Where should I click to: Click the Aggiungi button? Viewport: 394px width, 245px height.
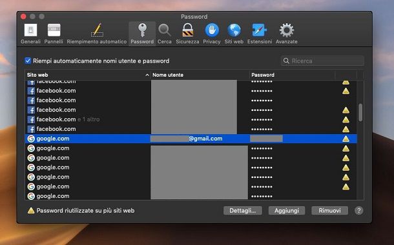pos(287,211)
